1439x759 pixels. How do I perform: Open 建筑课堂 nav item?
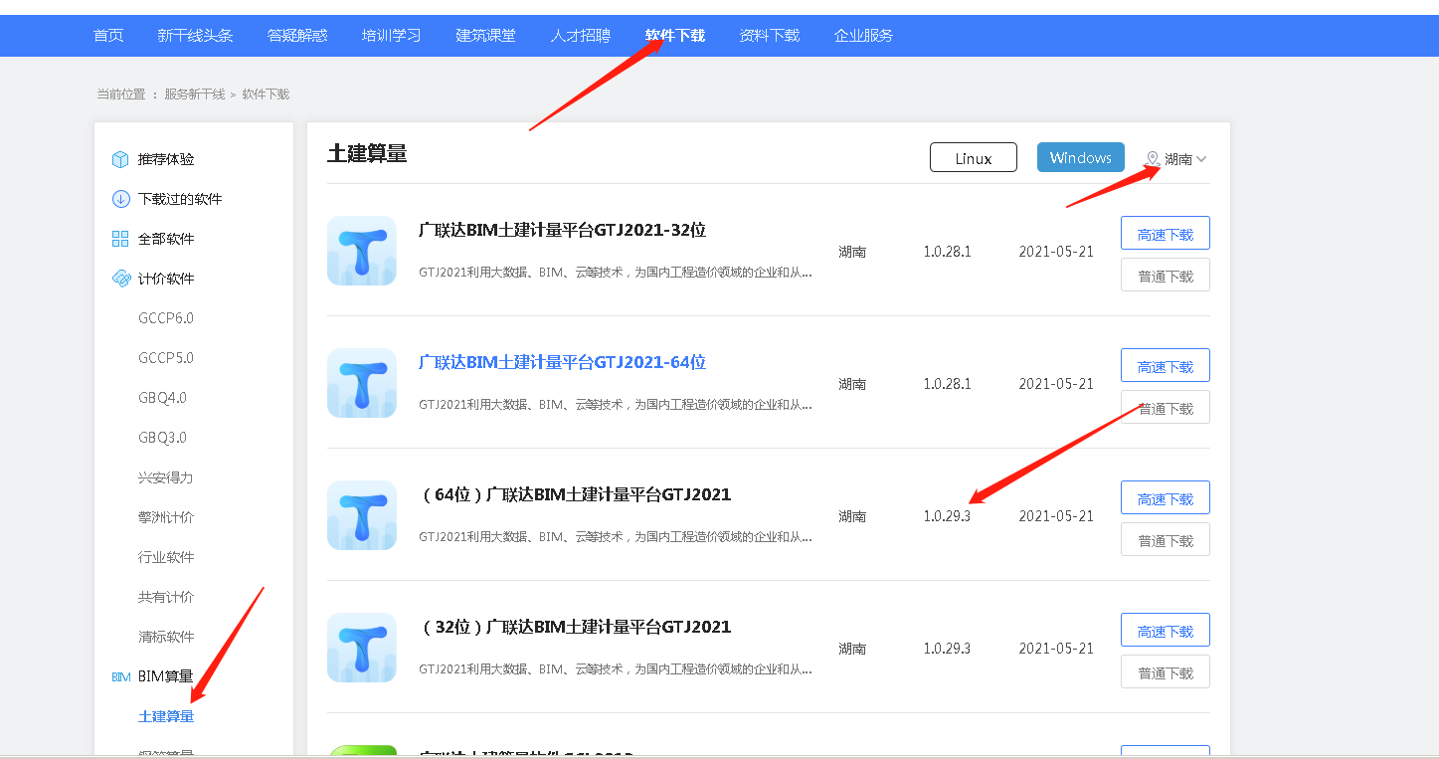(486, 35)
